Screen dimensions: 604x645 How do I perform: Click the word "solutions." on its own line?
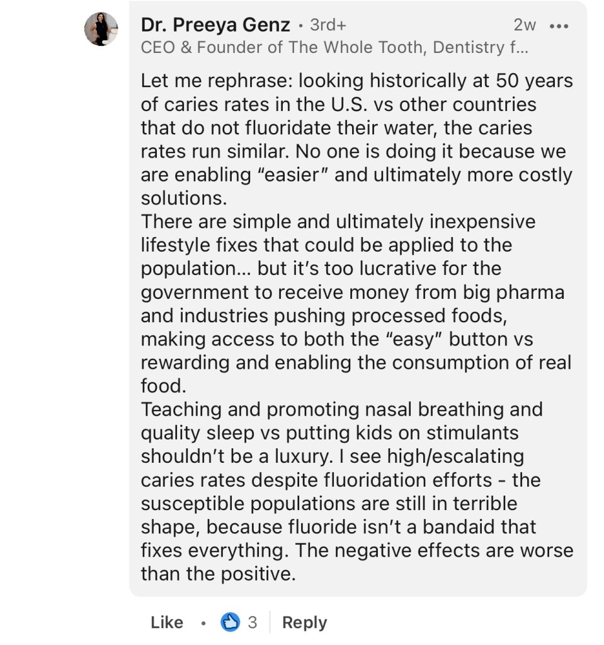183,198
